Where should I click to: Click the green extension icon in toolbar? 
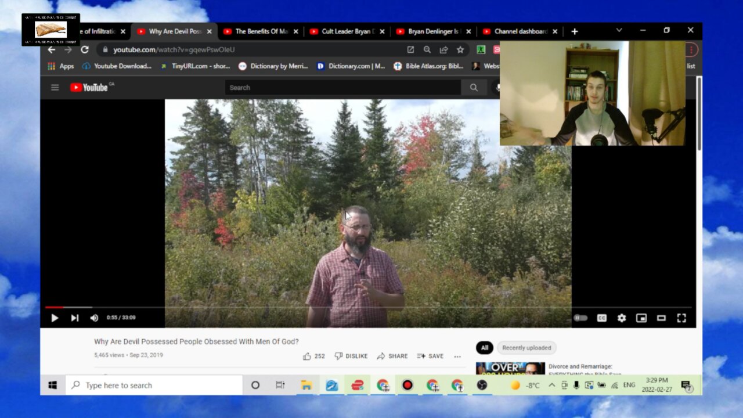[481, 50]
